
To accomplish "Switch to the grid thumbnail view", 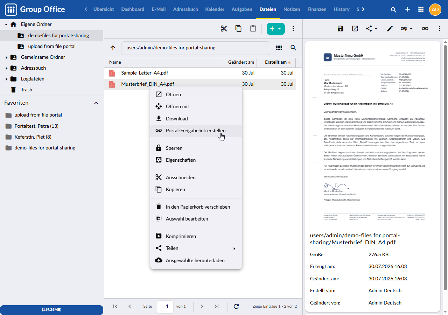I will pos(279,48).
